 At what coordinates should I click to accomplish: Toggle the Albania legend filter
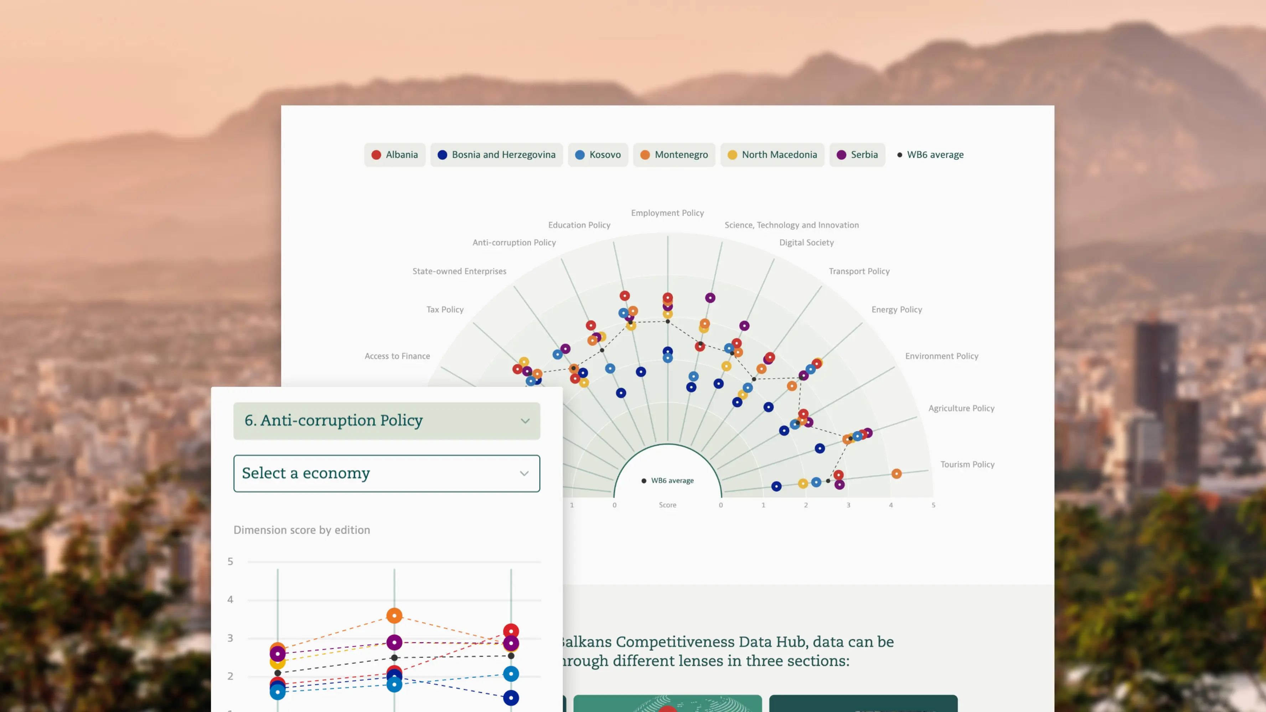coord(395,155)
